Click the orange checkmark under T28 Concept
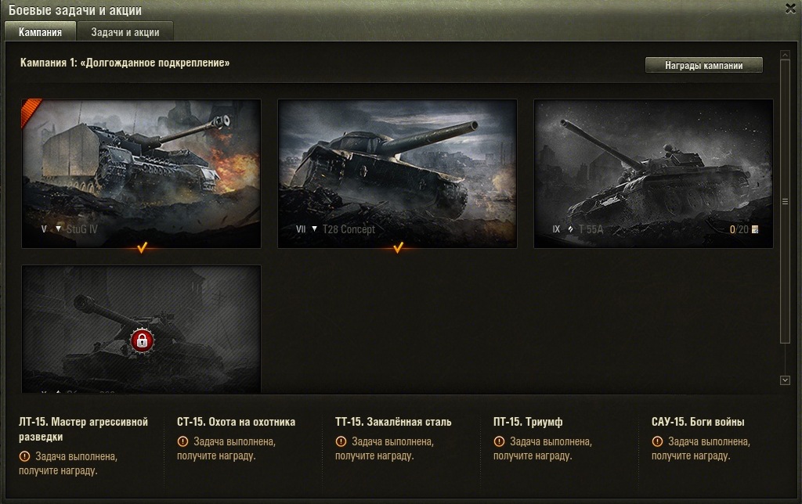The image size is (802, 504). (398, 248)
